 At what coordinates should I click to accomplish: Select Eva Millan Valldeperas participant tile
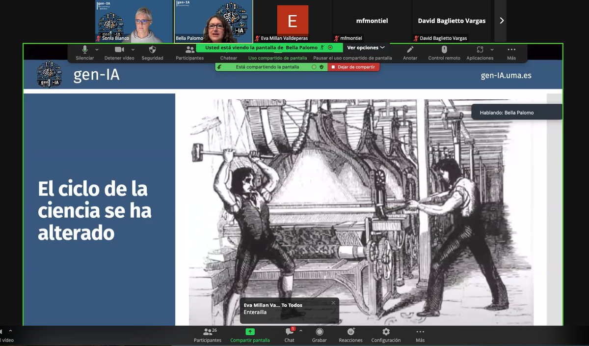click(x=293, y=21)
